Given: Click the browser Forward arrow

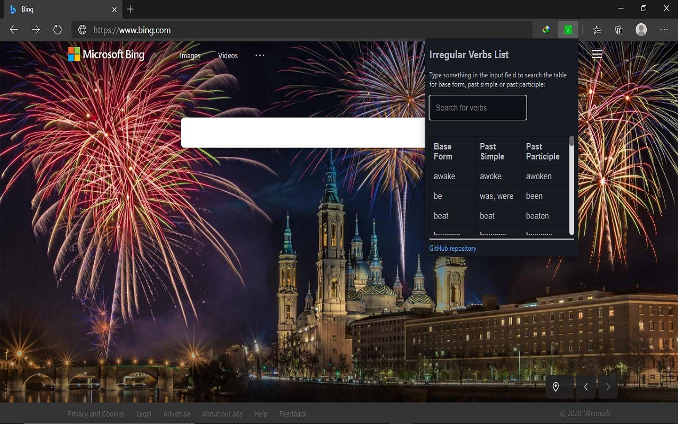Looking at the screenshot, I should (35, 30).
